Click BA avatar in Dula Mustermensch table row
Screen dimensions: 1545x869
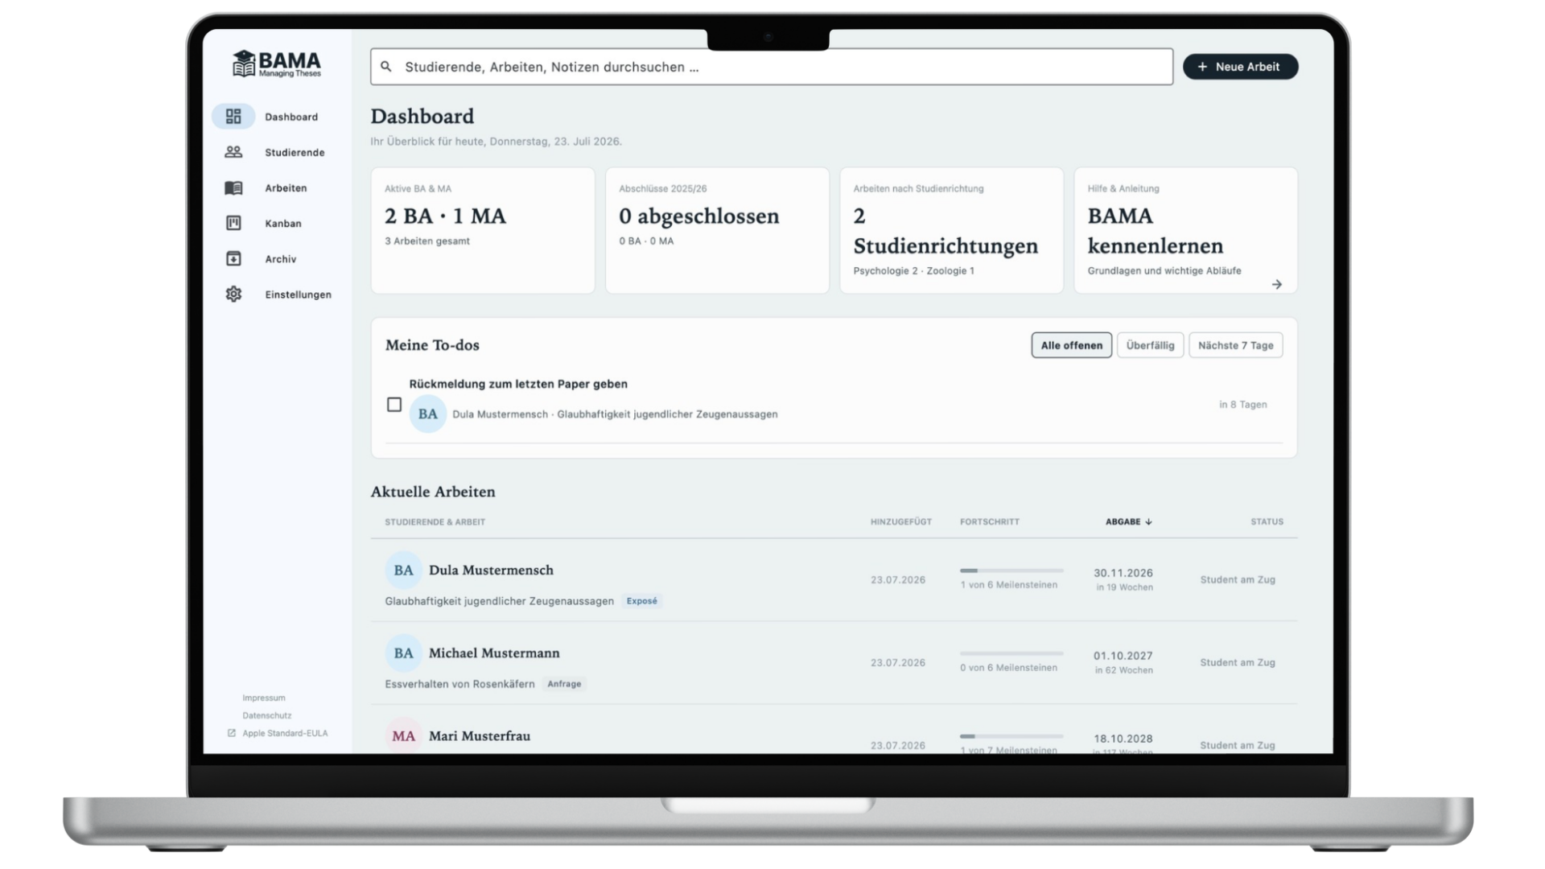point(403,570)
